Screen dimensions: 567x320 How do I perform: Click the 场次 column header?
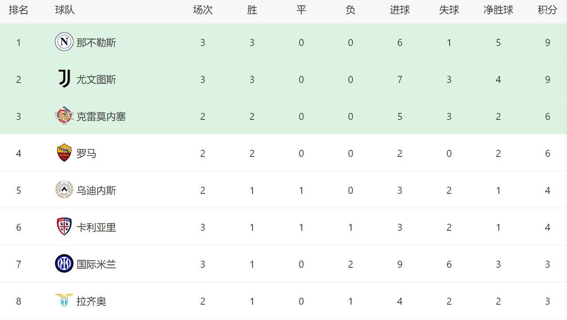click(x=202, y=10)
